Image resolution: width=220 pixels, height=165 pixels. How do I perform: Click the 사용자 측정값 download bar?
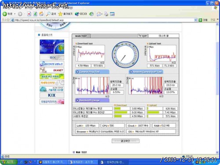pos(122,116)
